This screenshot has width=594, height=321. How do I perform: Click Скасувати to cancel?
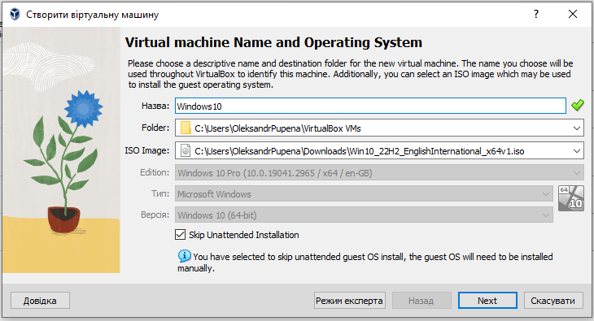(553, 301)
